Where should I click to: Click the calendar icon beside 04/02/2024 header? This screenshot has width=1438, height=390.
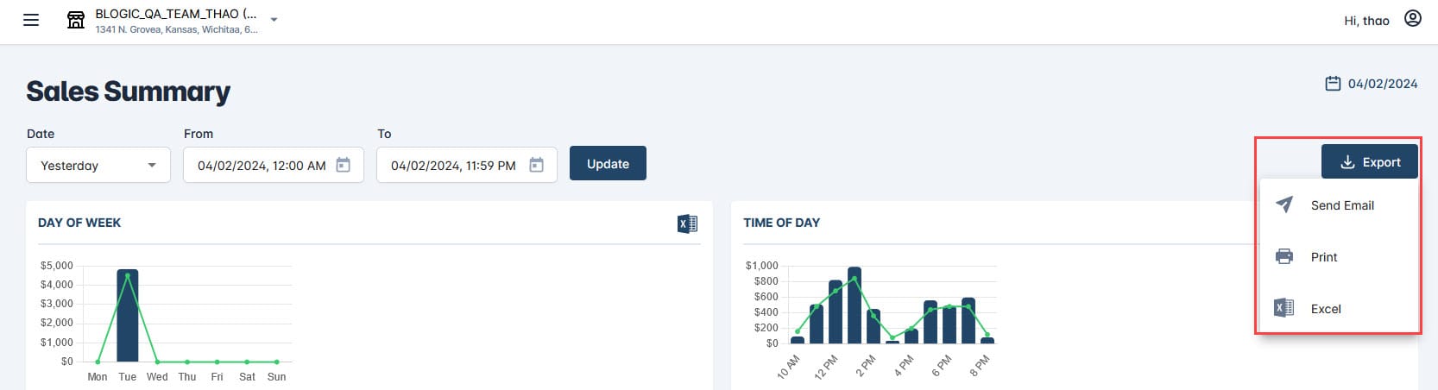[1333, 84]
